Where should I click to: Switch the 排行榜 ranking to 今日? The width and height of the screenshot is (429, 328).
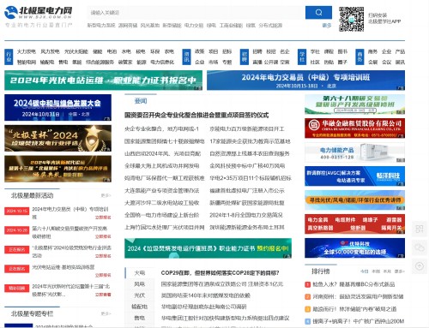coord(365,271)
